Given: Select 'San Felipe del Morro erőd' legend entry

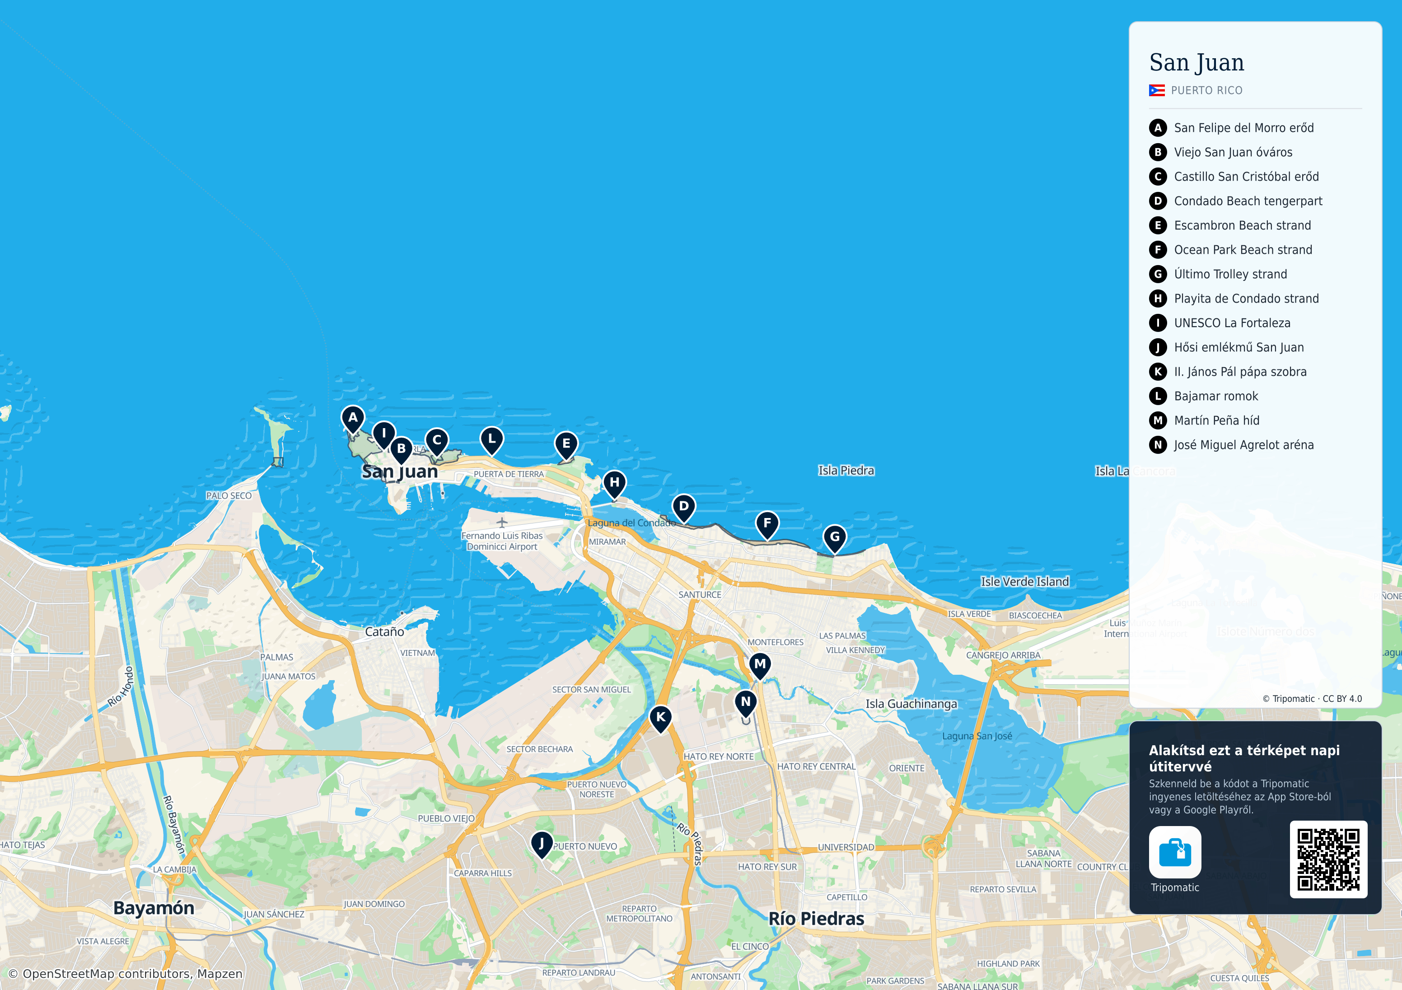Looking at the screenshot, I should click(1244, 128).
